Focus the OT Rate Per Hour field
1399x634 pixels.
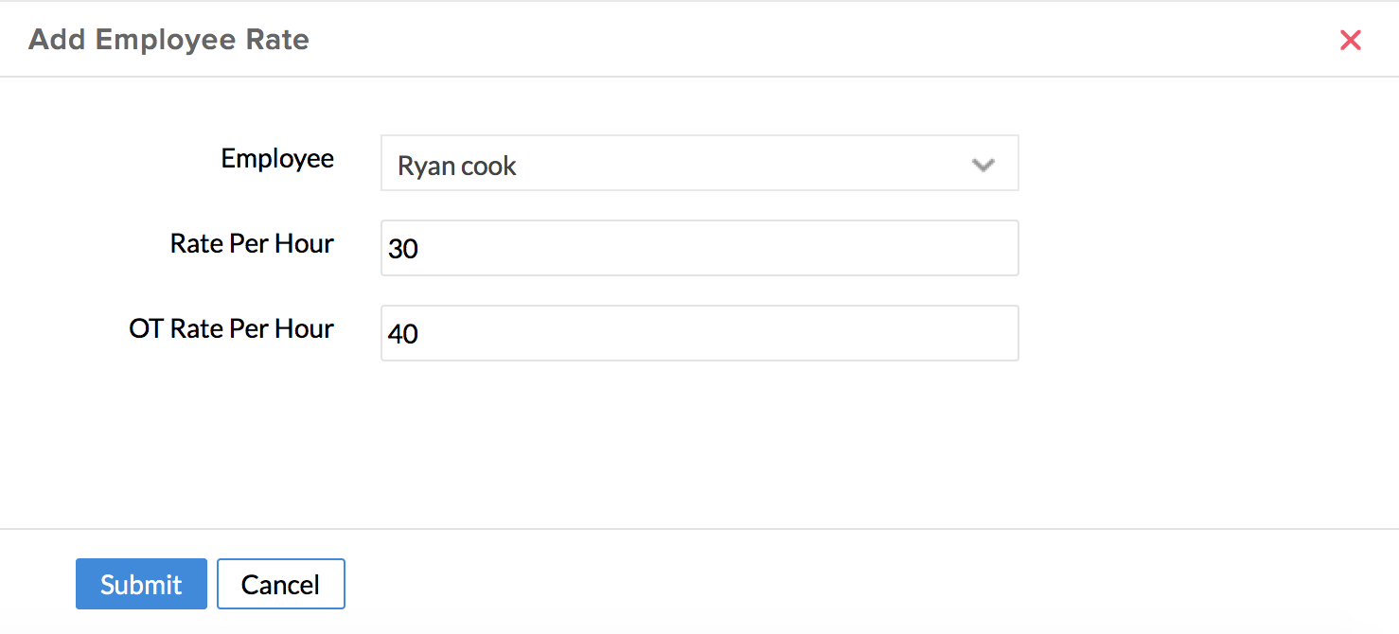click(699, 333)
